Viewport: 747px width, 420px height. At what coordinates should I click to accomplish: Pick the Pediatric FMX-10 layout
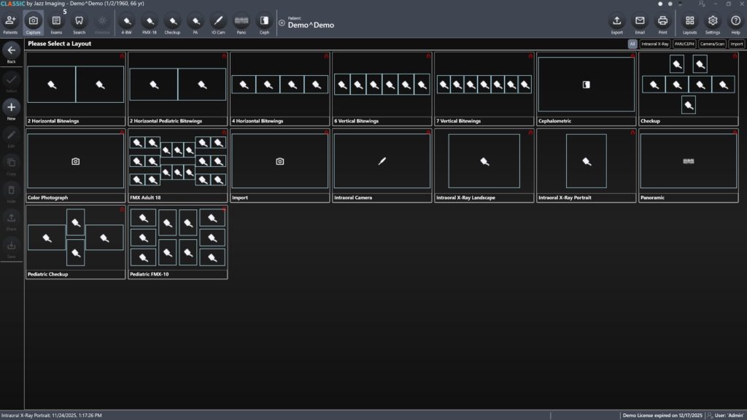[x=178, y=242]
